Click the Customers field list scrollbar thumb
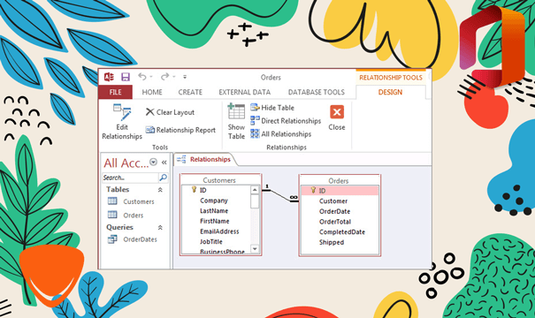The image size is (535, 318). 255,201
